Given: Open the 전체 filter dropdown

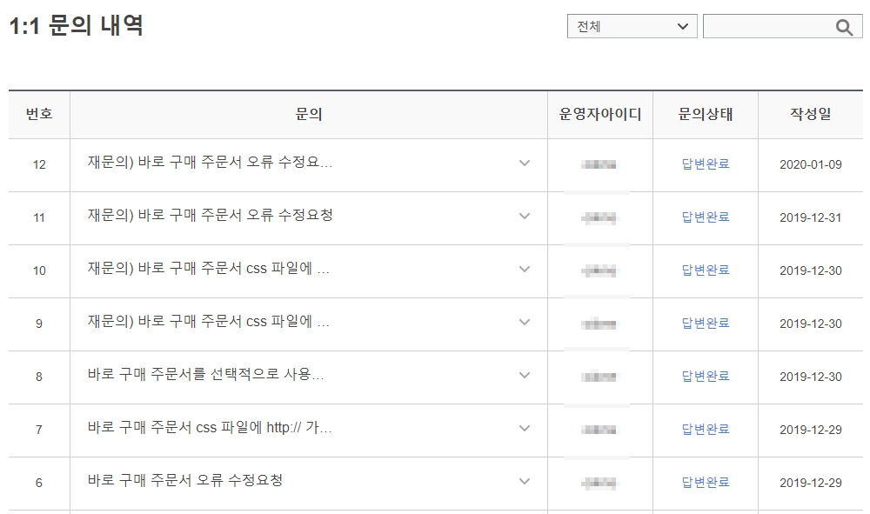Looking at the screenshot, I should pos(632,27).
